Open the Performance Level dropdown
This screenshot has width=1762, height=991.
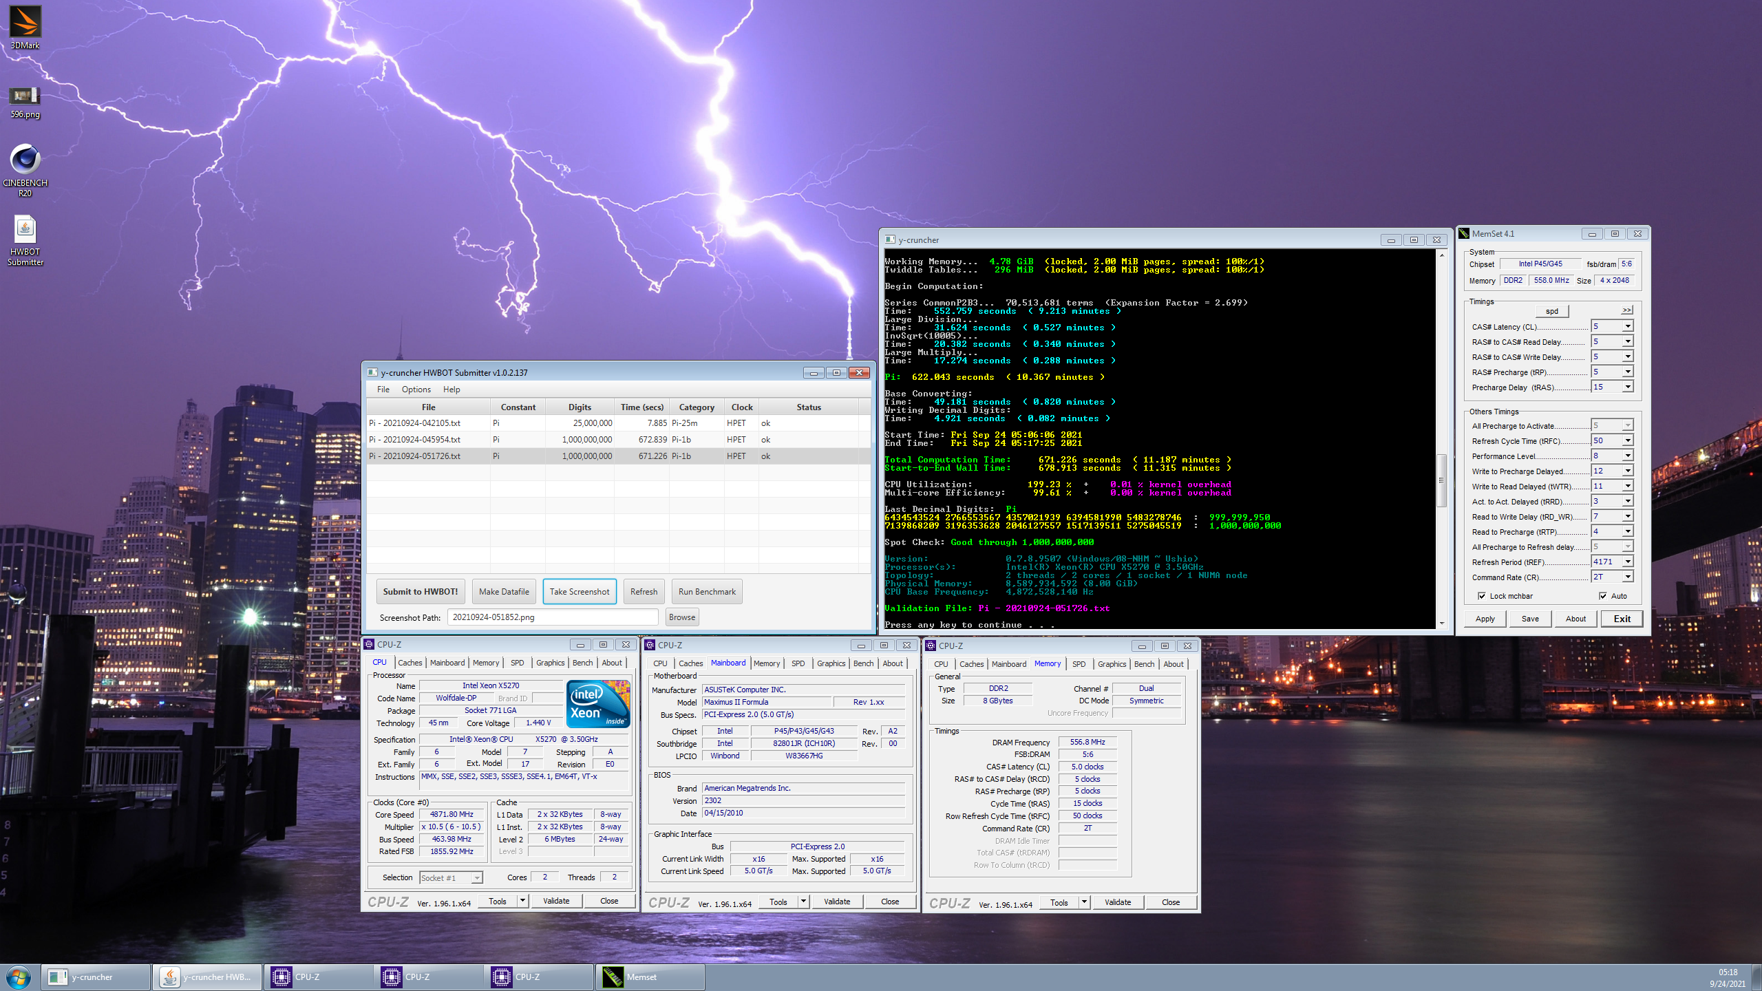point(1628,456)
